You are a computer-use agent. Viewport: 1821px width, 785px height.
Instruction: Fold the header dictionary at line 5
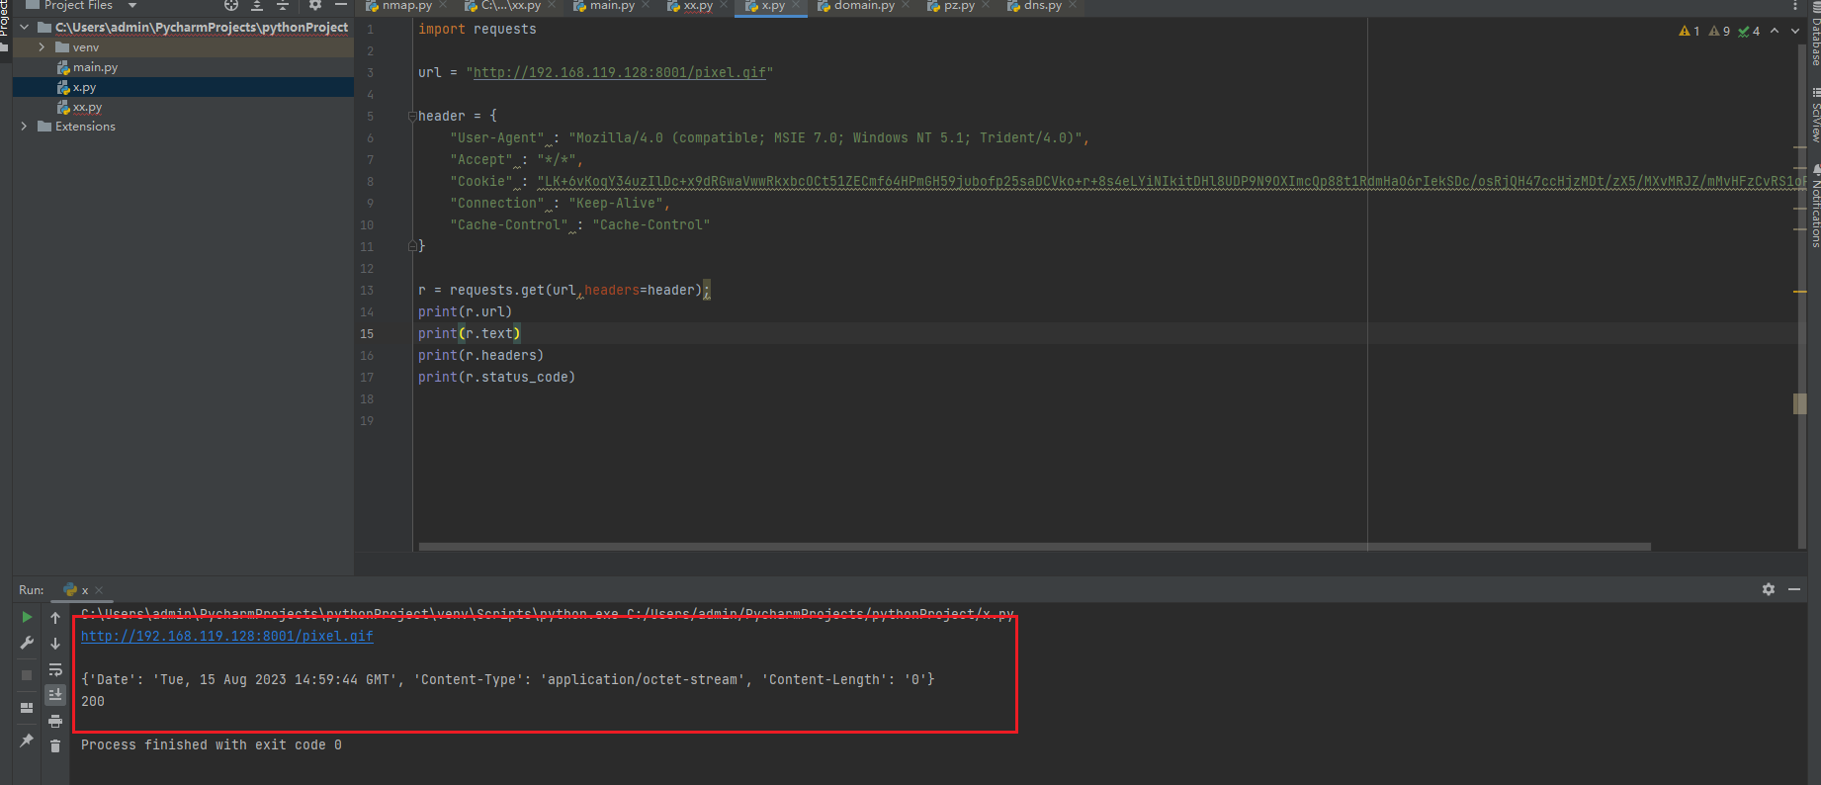point(412,117)
